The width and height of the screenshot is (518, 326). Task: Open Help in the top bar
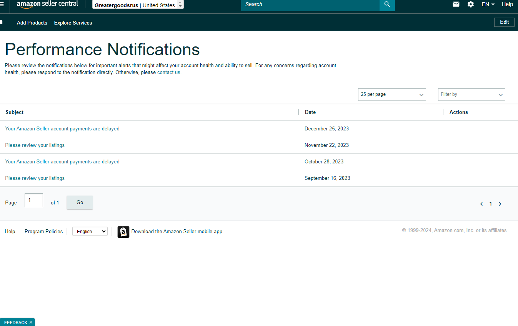[x=508, y=4]
